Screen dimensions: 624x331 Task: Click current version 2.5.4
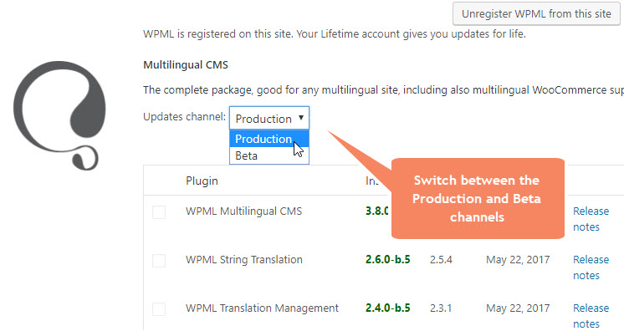[441, 260]
